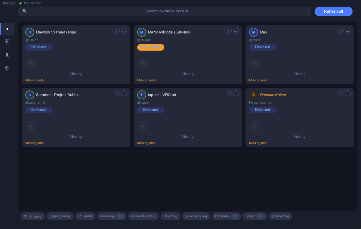This screenshot has height=229, width=361.
Task: Click Missing note link on Max card
Action: pyautogui.click(x=258, y=80)
